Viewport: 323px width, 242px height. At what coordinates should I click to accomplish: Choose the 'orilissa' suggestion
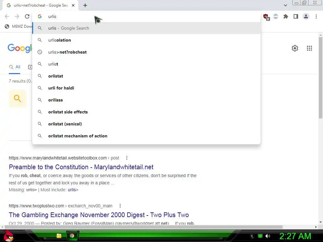(146, 100)
